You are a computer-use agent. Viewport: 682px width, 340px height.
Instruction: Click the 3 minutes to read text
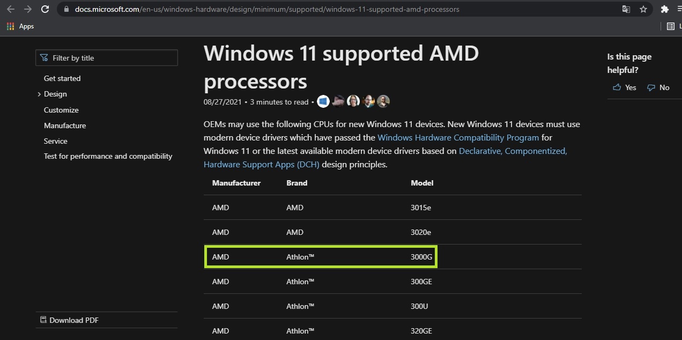click(x=279, y=102)
